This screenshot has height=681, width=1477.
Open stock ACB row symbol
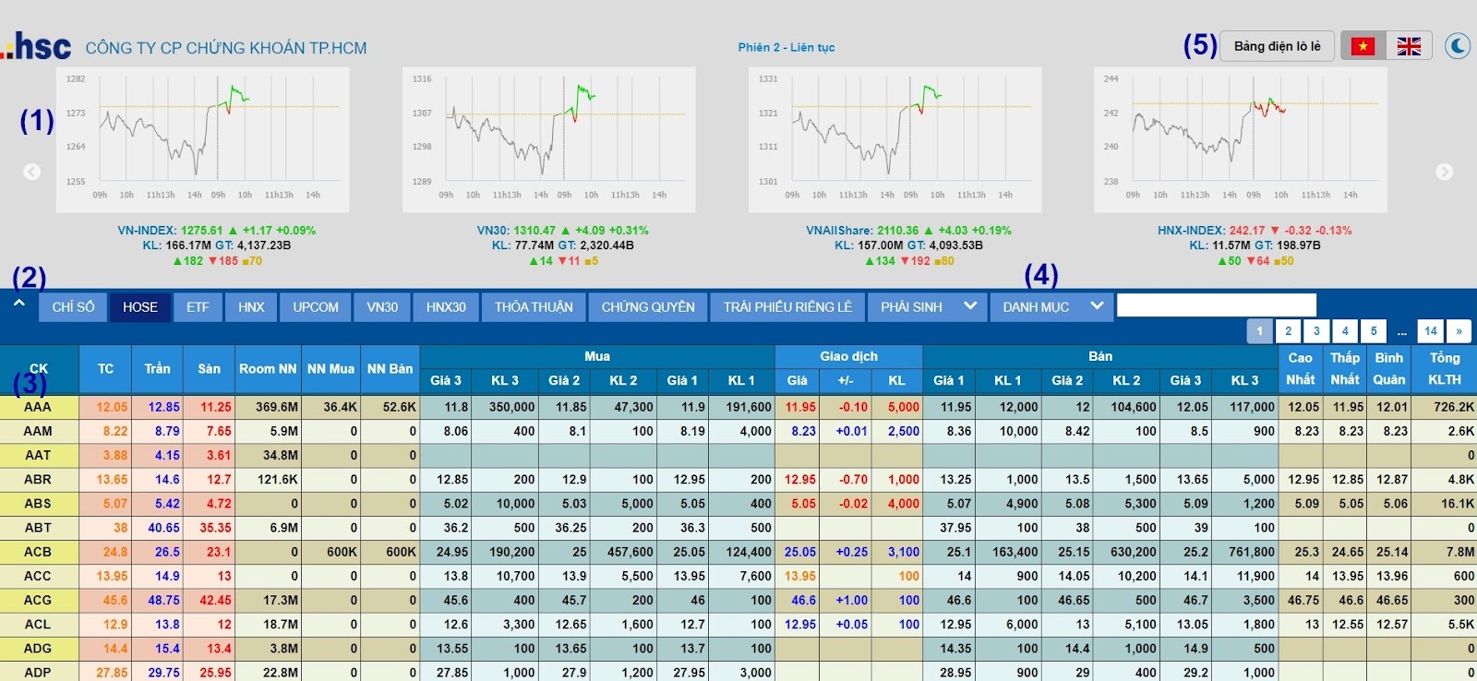38,552
